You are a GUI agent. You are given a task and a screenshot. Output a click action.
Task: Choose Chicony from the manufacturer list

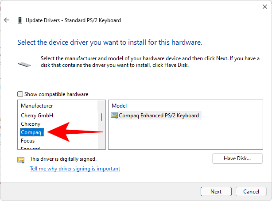pyautogui.click(x=31, y=124)
